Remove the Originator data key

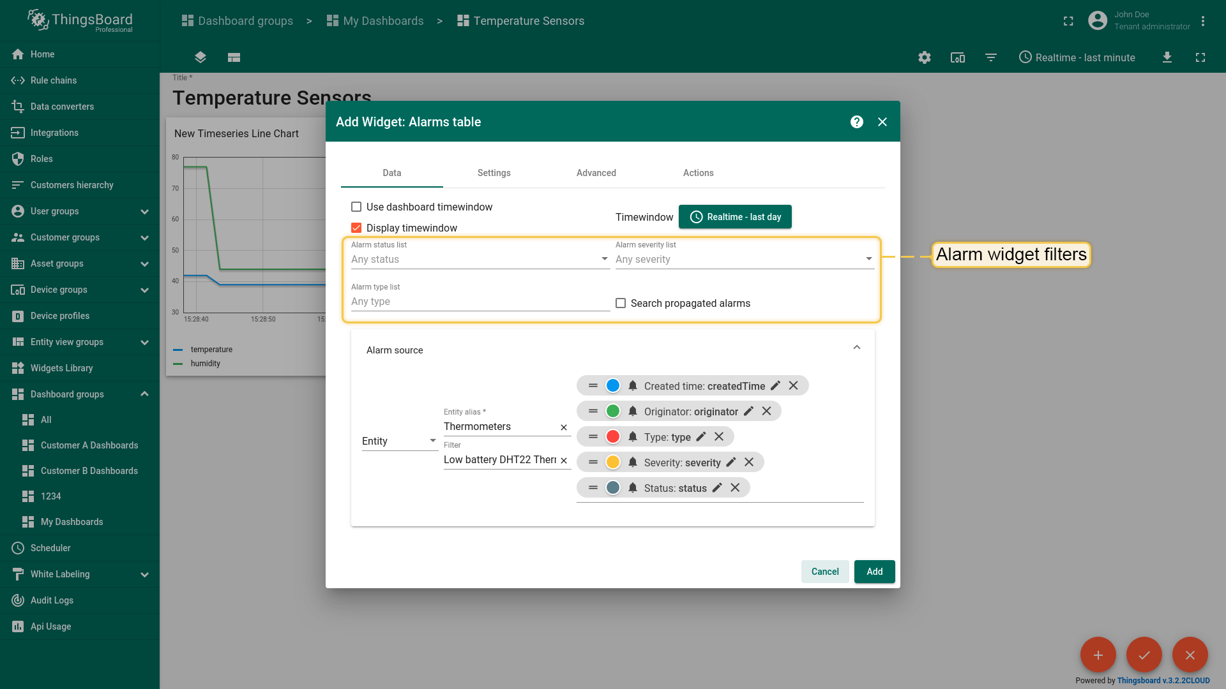[766, 411]
